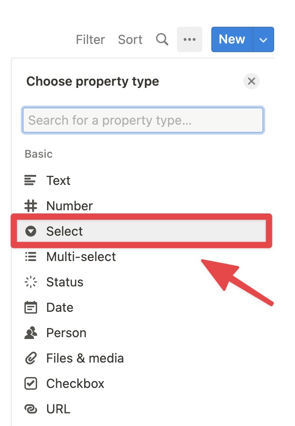Focus the property type search field
Viewport: 295px width, 426px height.
pos(143,120)
